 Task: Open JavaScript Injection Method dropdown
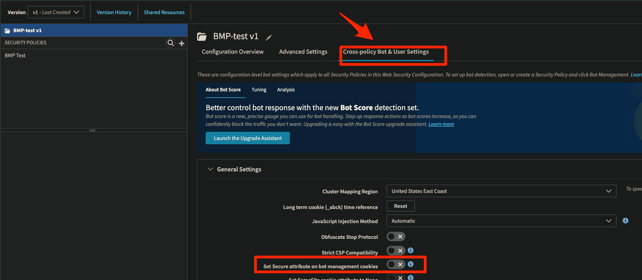pos(501,221)
